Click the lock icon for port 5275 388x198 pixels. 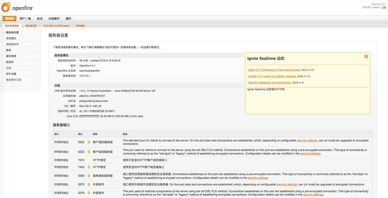89,184
